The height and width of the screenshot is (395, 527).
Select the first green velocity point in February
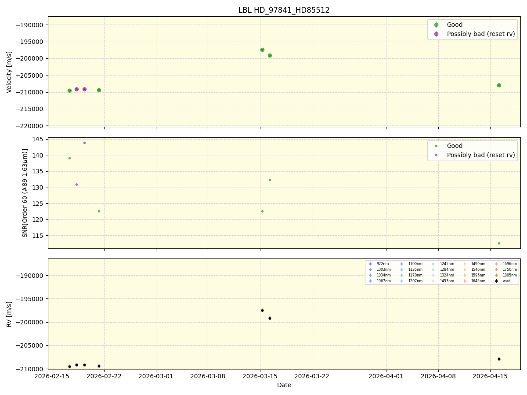coord(69,90)
